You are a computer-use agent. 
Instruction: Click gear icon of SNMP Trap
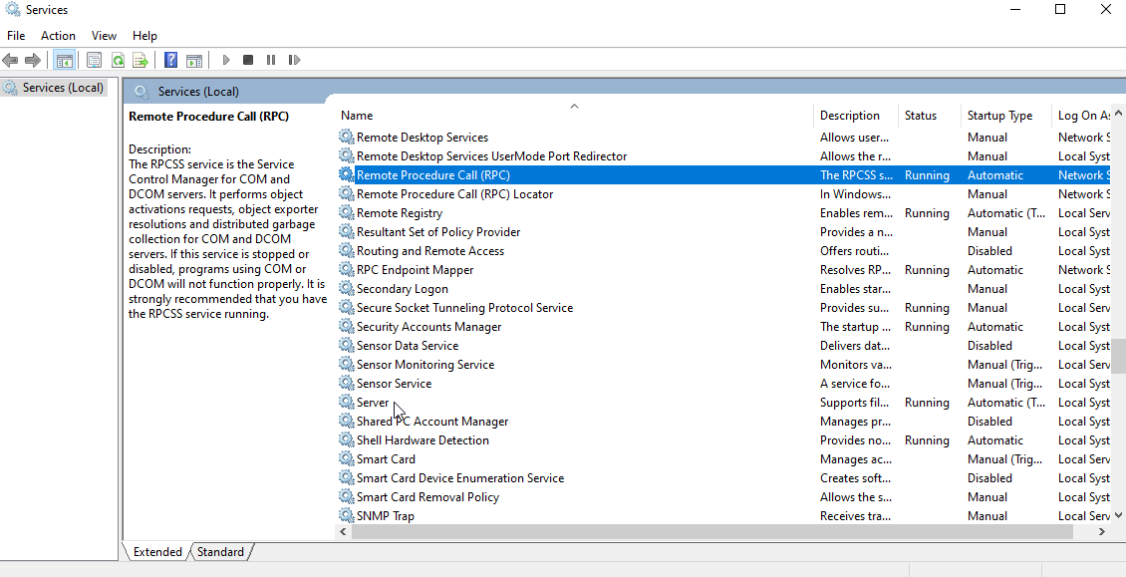346,516
